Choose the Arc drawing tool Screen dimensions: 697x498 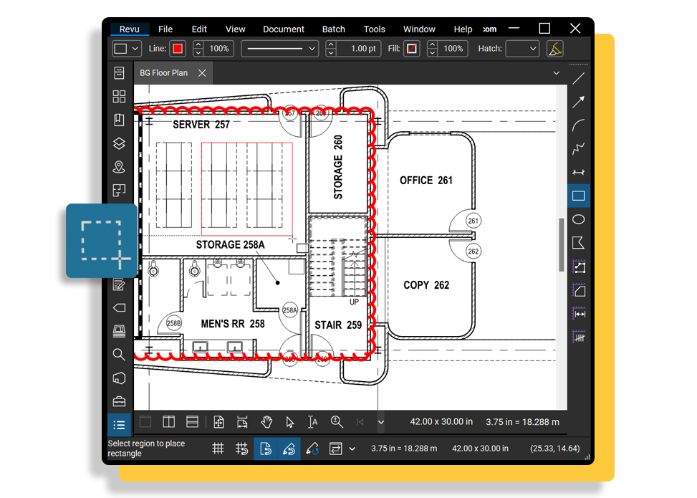click(x=578, y=126)
